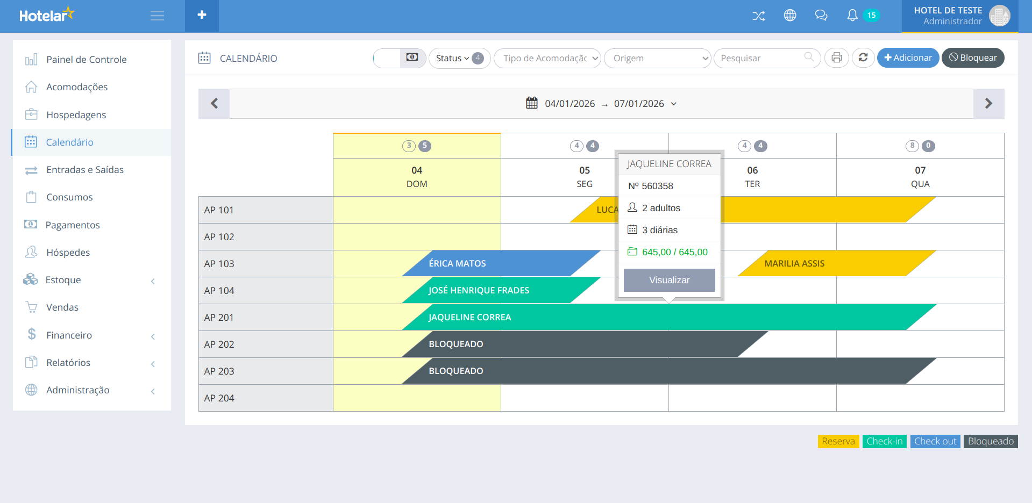Go to Entradas e Saídas menu
The width and height of the screenshot is (1032, 503).
click(x=84, y=170)
